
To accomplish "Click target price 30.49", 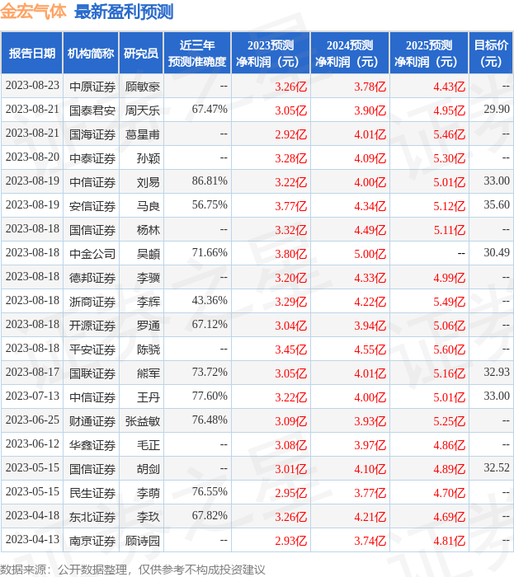I will [x=497, y=253].
